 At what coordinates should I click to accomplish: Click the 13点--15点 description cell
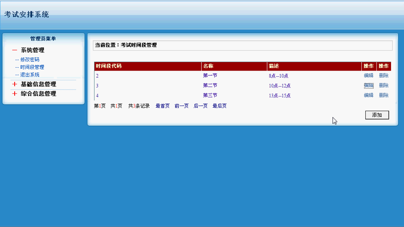coord(280,95)
